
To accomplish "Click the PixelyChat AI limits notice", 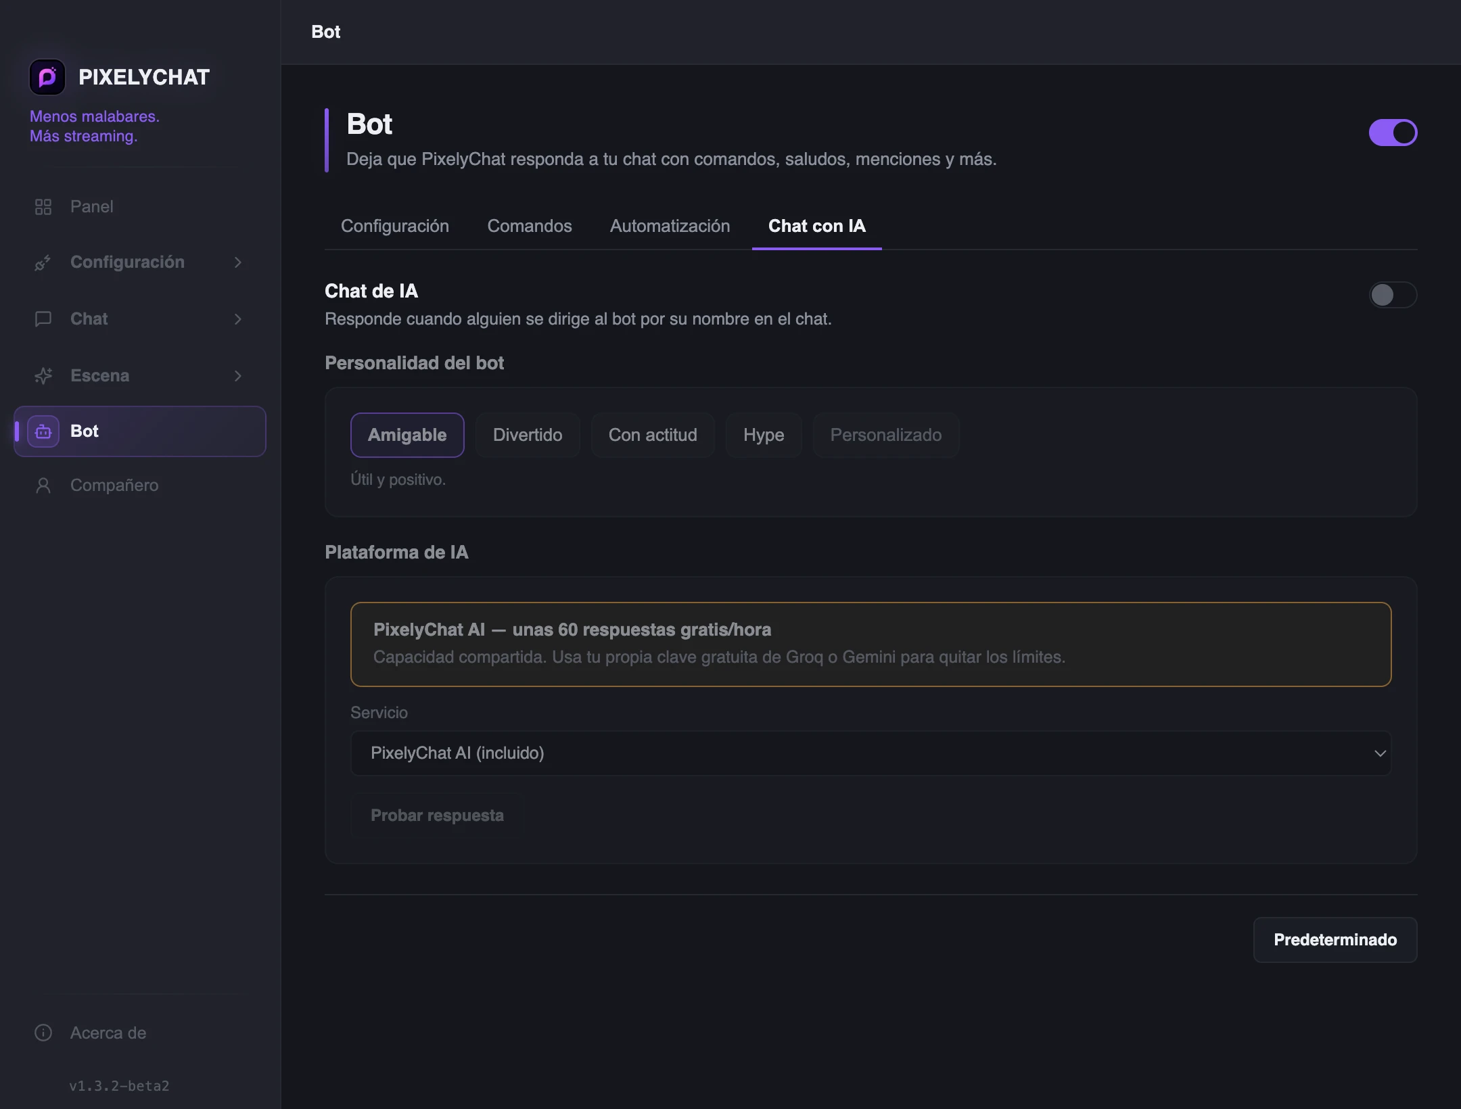I will [871, 644].
